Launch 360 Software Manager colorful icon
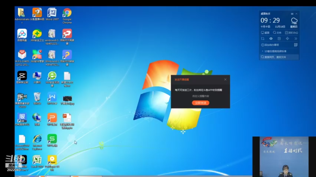316x177 pixels. pyautogui.click(x=37, y=56)
